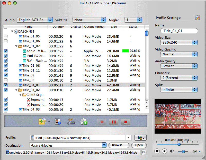Adjust the preview volume slider
Image resolution: width=206 pixels, height=160 pixels.
click(x=183, y=152)
